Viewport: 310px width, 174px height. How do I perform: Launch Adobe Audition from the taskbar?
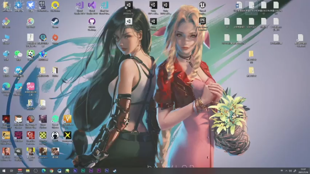coord(83,171)
